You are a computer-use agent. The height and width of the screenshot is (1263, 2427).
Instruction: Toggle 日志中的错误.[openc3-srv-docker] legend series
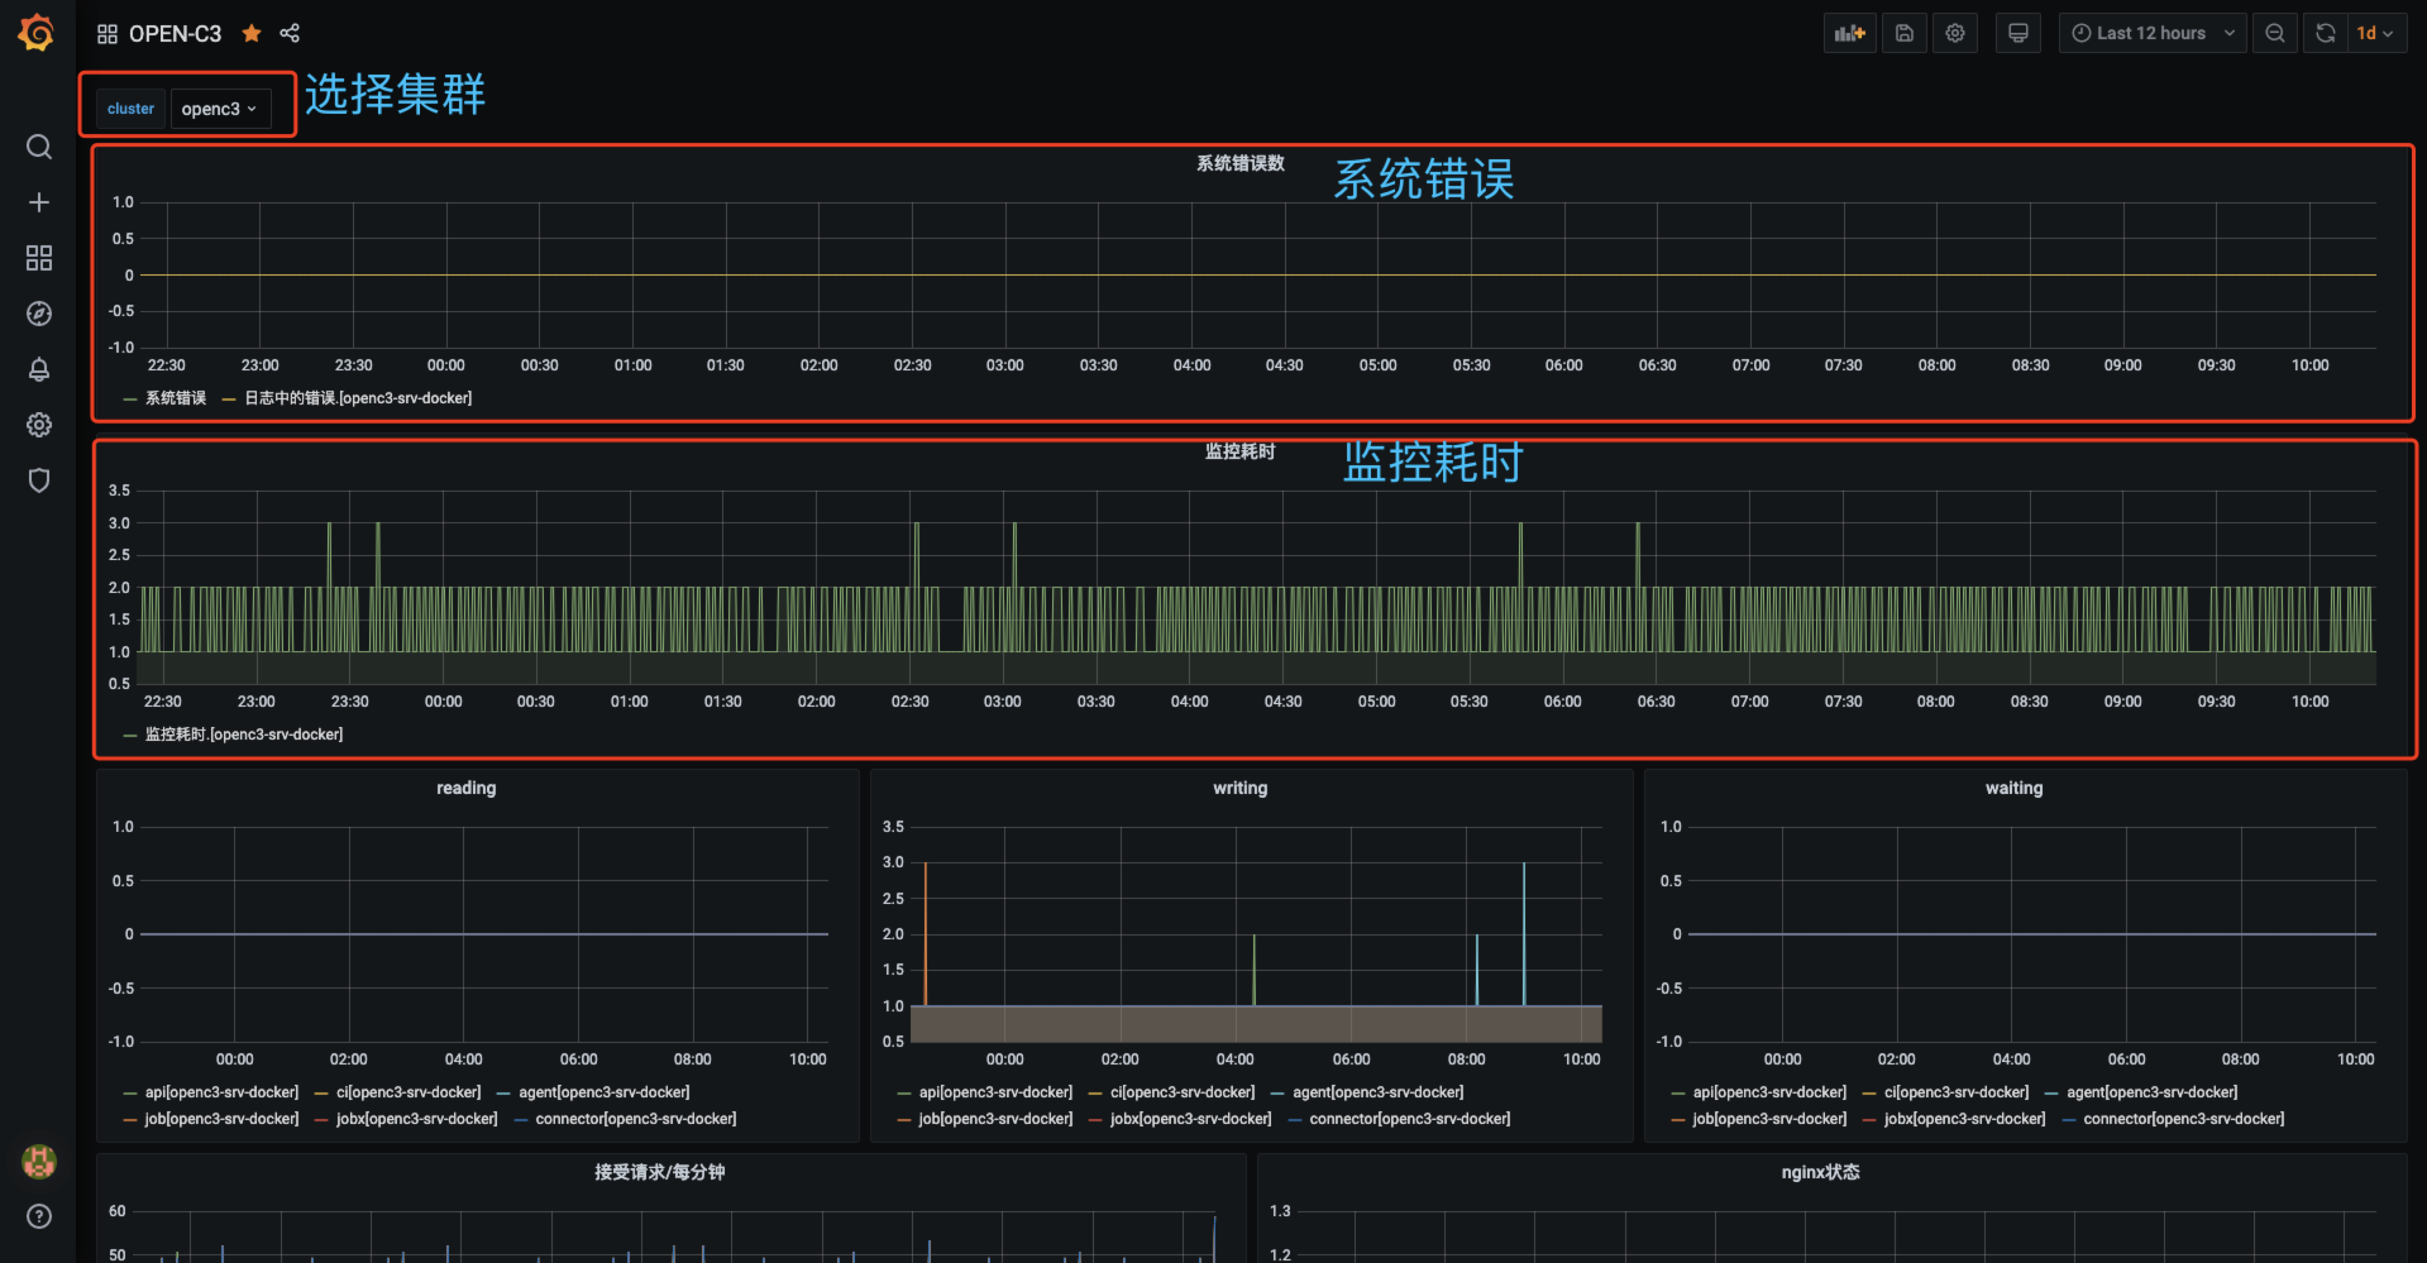(358, 398)
